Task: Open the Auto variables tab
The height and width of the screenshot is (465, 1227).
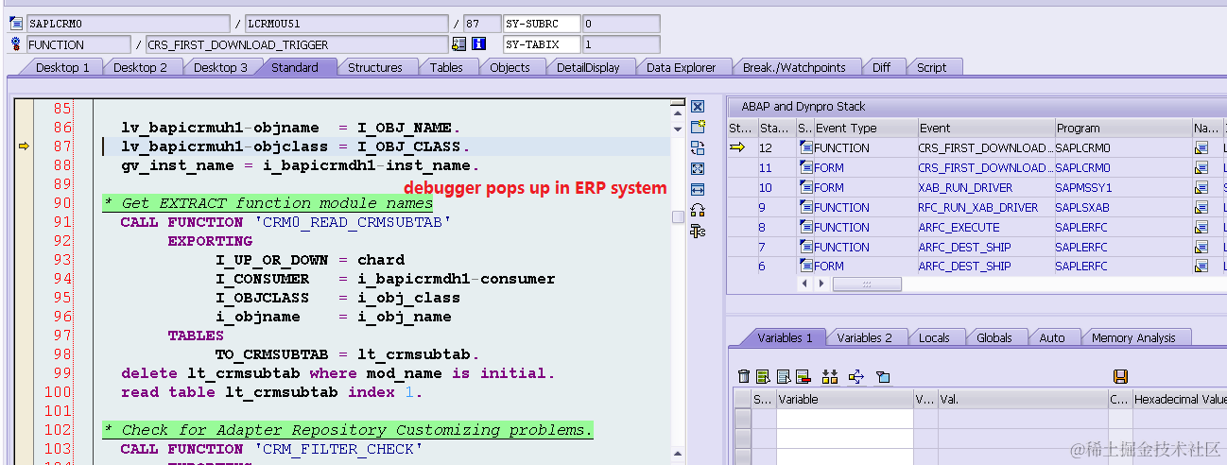Action: 1051,337
